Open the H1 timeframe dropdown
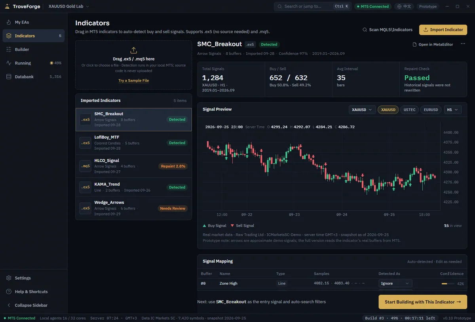Image resolution: width=475 pixels, height=322 pixels. 452,110
